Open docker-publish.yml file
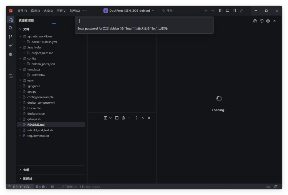Viewport: 288px width, 195px height. pos(44,42)
